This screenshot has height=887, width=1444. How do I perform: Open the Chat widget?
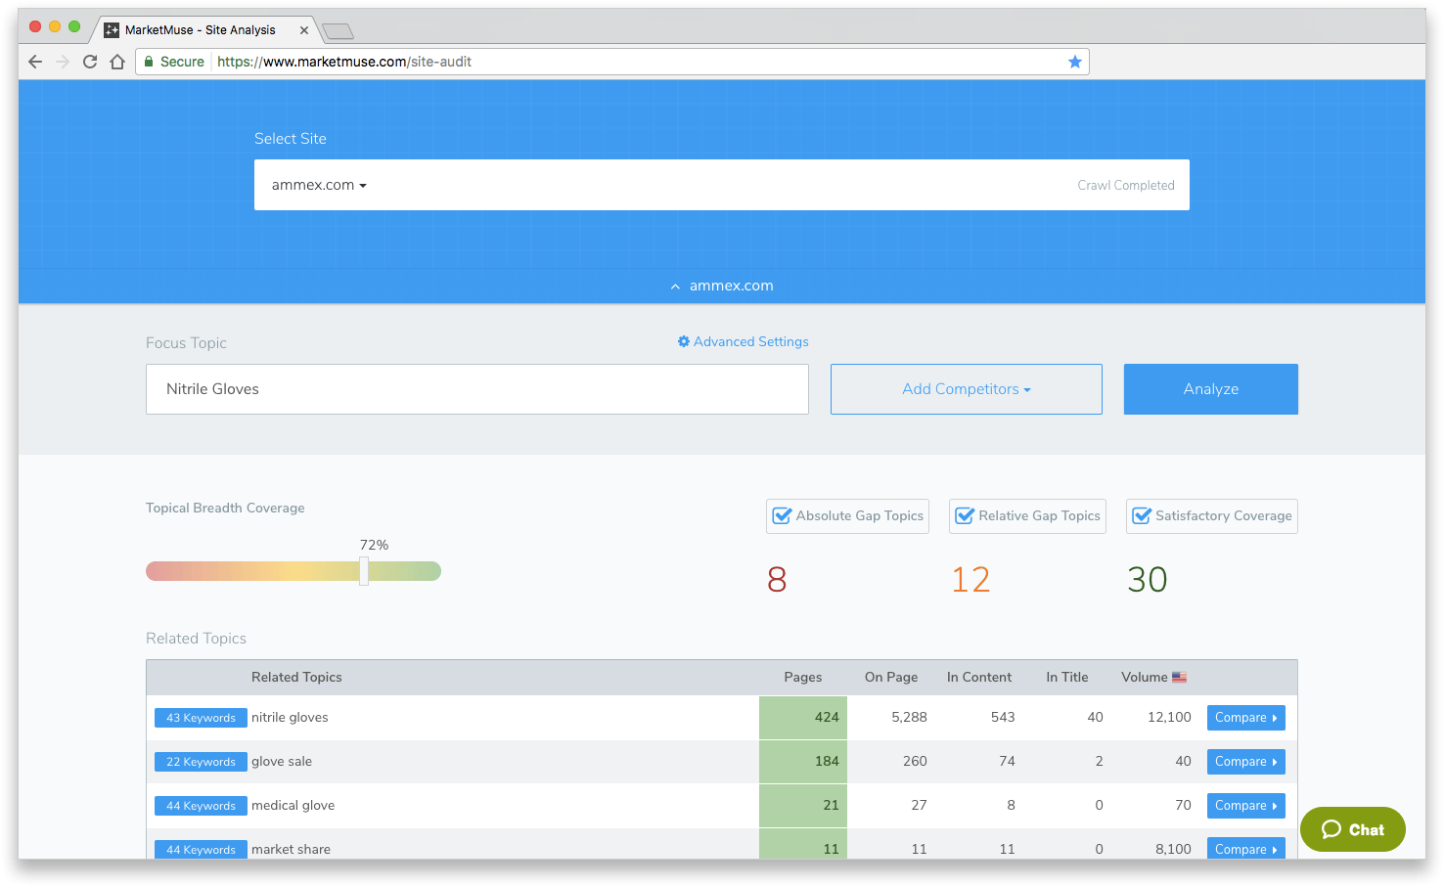pyautogui.click(x=1353, y=829)
